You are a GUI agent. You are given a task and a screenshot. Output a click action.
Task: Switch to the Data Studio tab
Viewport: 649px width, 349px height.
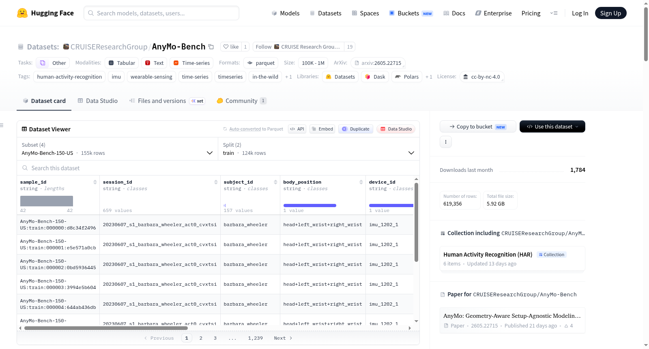[98, 101]
